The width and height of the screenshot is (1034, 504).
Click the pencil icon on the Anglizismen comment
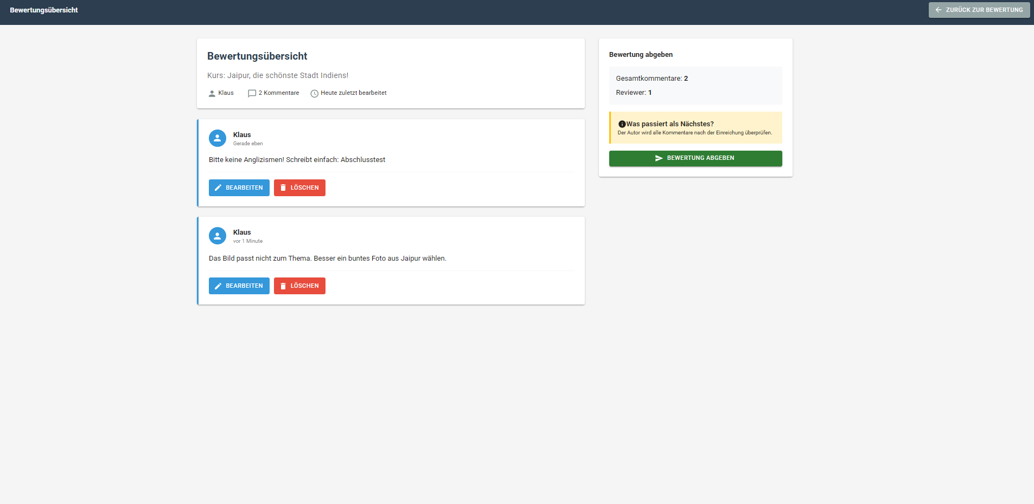coord(218,188)
